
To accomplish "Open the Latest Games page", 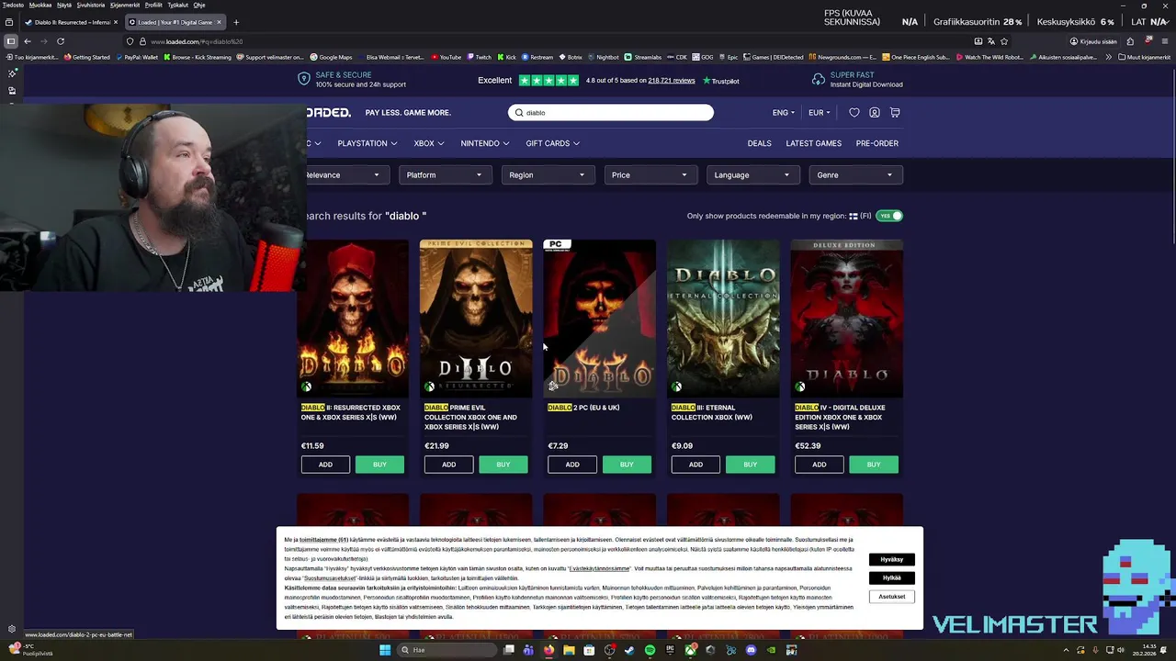I will click(813, 143).
